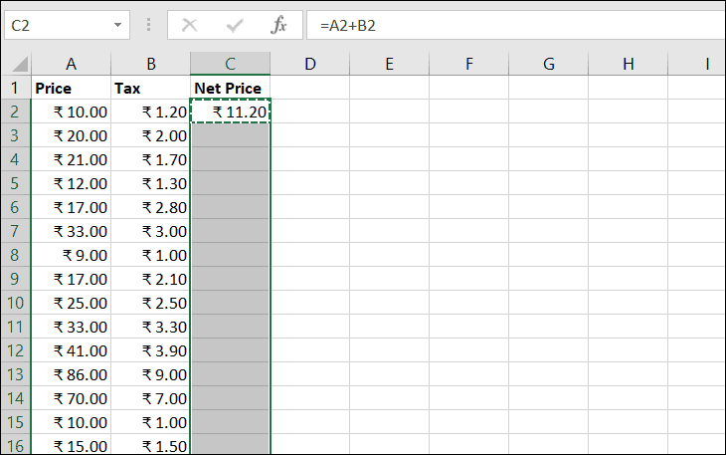Click the Cancel X icon in formula bar
Screen dimensions: 726x455
(x=189, y=25)
